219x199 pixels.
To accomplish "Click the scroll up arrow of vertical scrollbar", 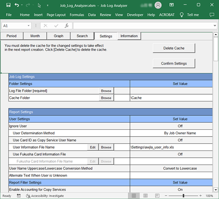I will (216, 35).
